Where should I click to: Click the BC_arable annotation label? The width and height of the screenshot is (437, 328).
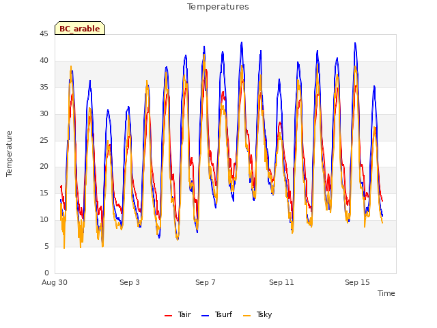[80, 29]
